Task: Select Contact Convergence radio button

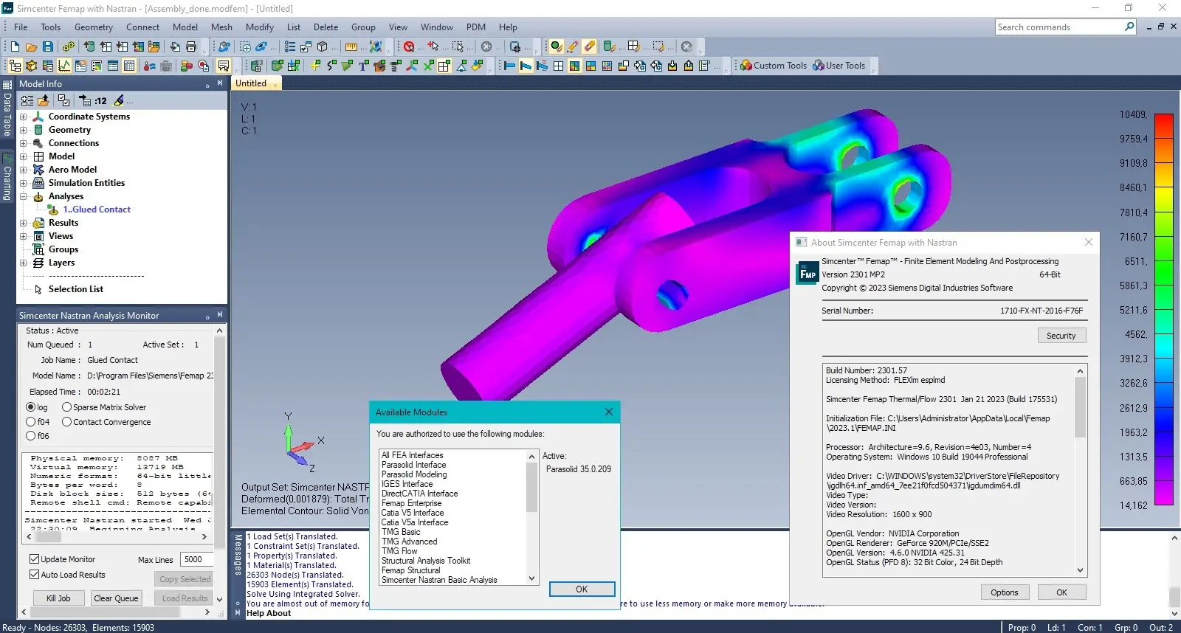Action: click(66, 422)
